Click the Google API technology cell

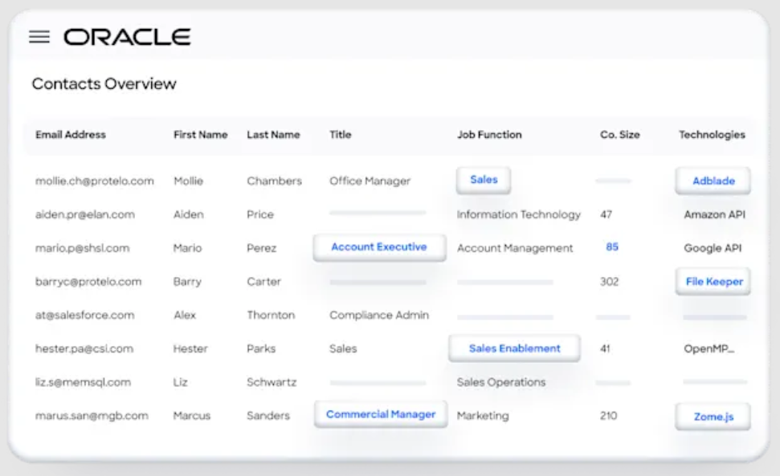click(x=713, y=248)
